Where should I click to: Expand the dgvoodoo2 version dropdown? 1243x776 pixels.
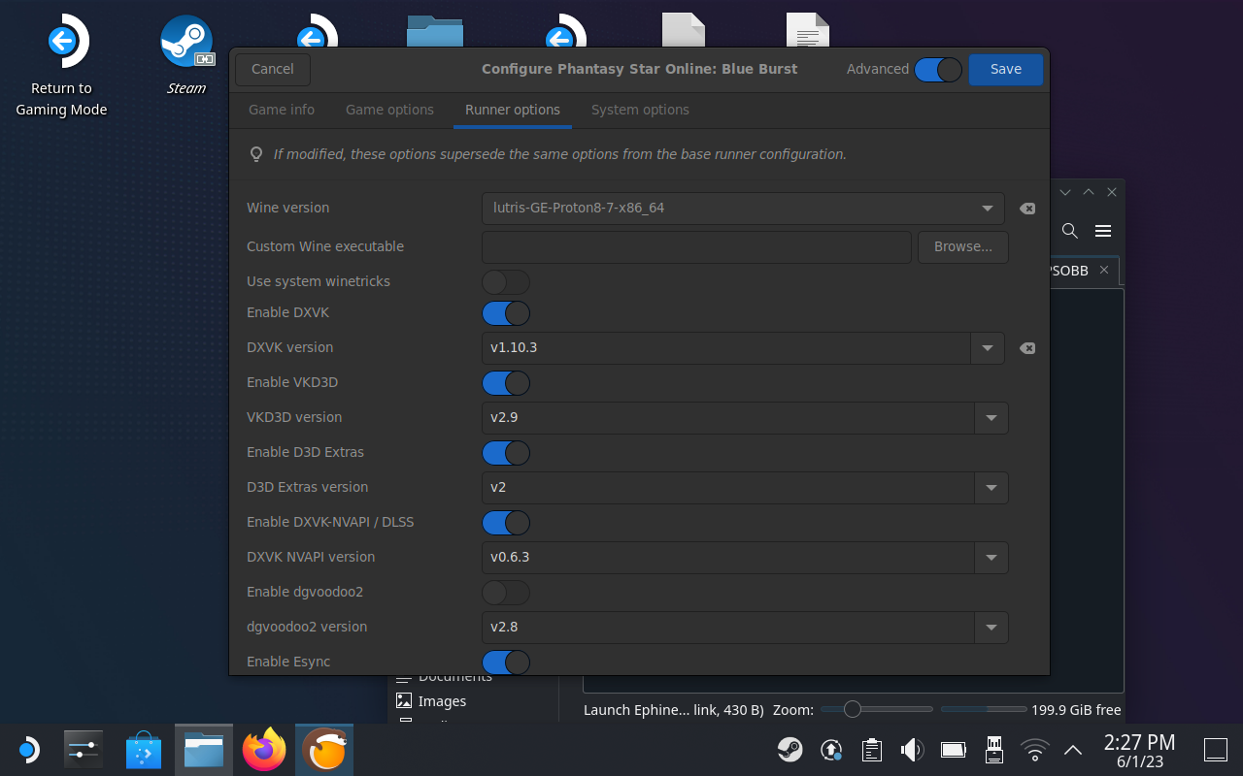point(991,628)
